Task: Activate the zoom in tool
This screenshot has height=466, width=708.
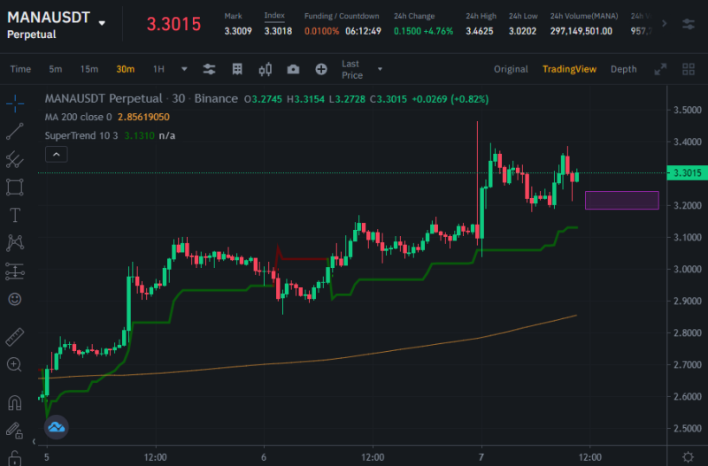Action: coord(14,364)
